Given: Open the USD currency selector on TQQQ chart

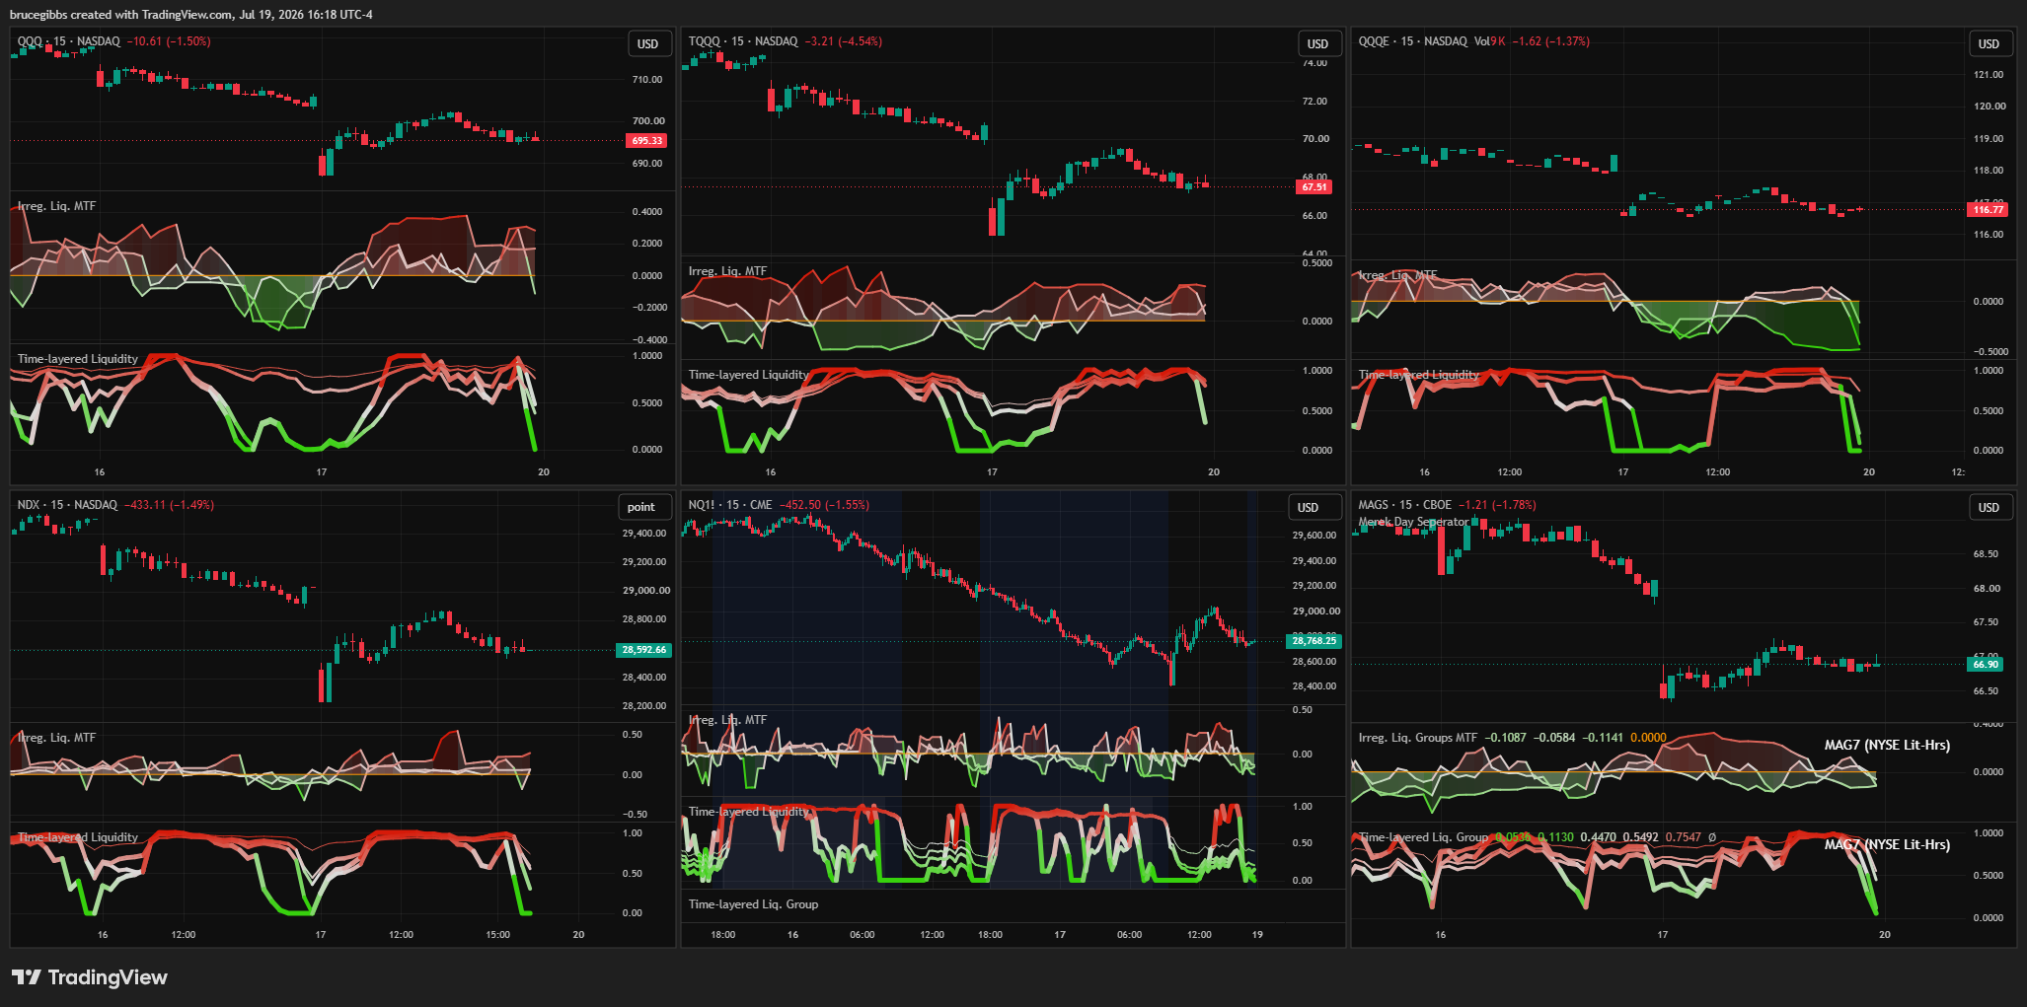Looking at the screenshot, I should click(1317, 43).
